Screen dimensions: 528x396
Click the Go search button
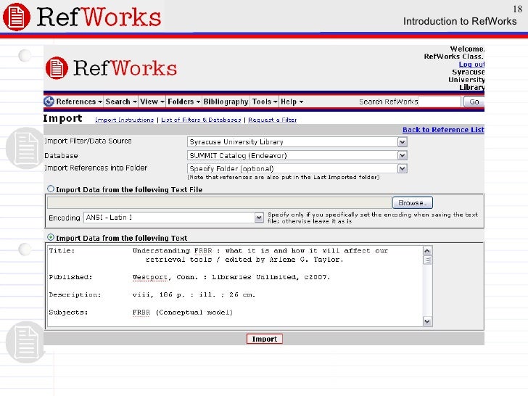pyautogui.click(x=474, y=102)
